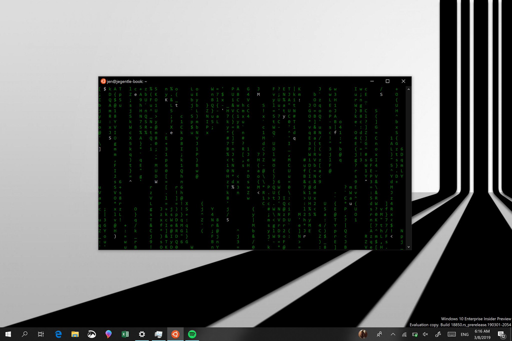This screenshot has height=341, width=512.
Task: Open the Start menu
Action: coord(8,334)
